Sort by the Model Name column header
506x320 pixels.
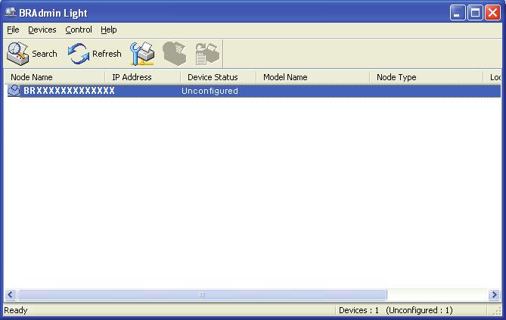(x=312, y=77)
